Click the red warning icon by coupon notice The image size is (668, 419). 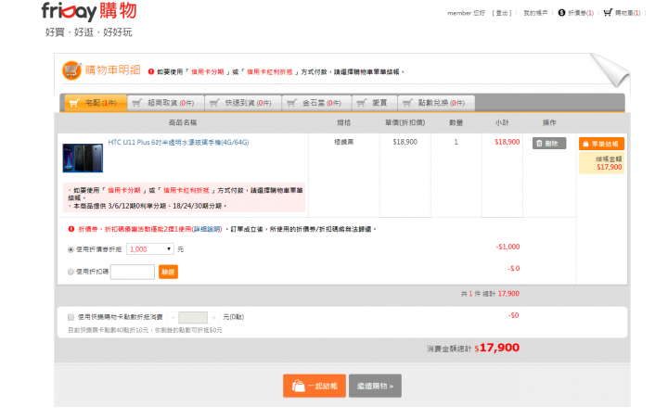[x=71, y=229]
